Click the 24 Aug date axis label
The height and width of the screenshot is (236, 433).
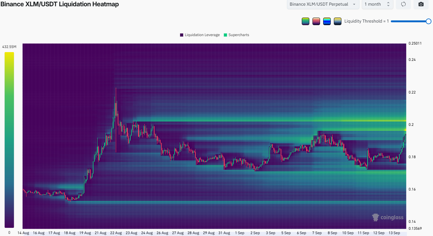tap(147, 233)
